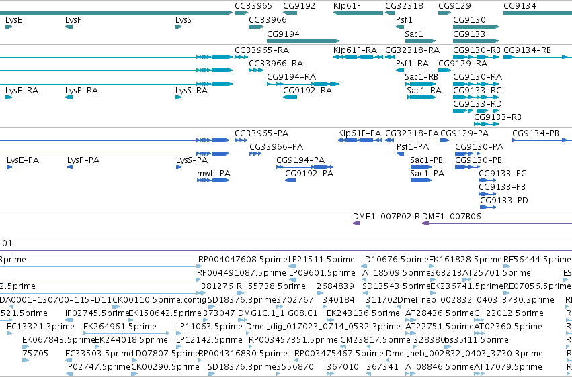Select transcript CG9134-RB
572x377 pixels.
point(527,50)
